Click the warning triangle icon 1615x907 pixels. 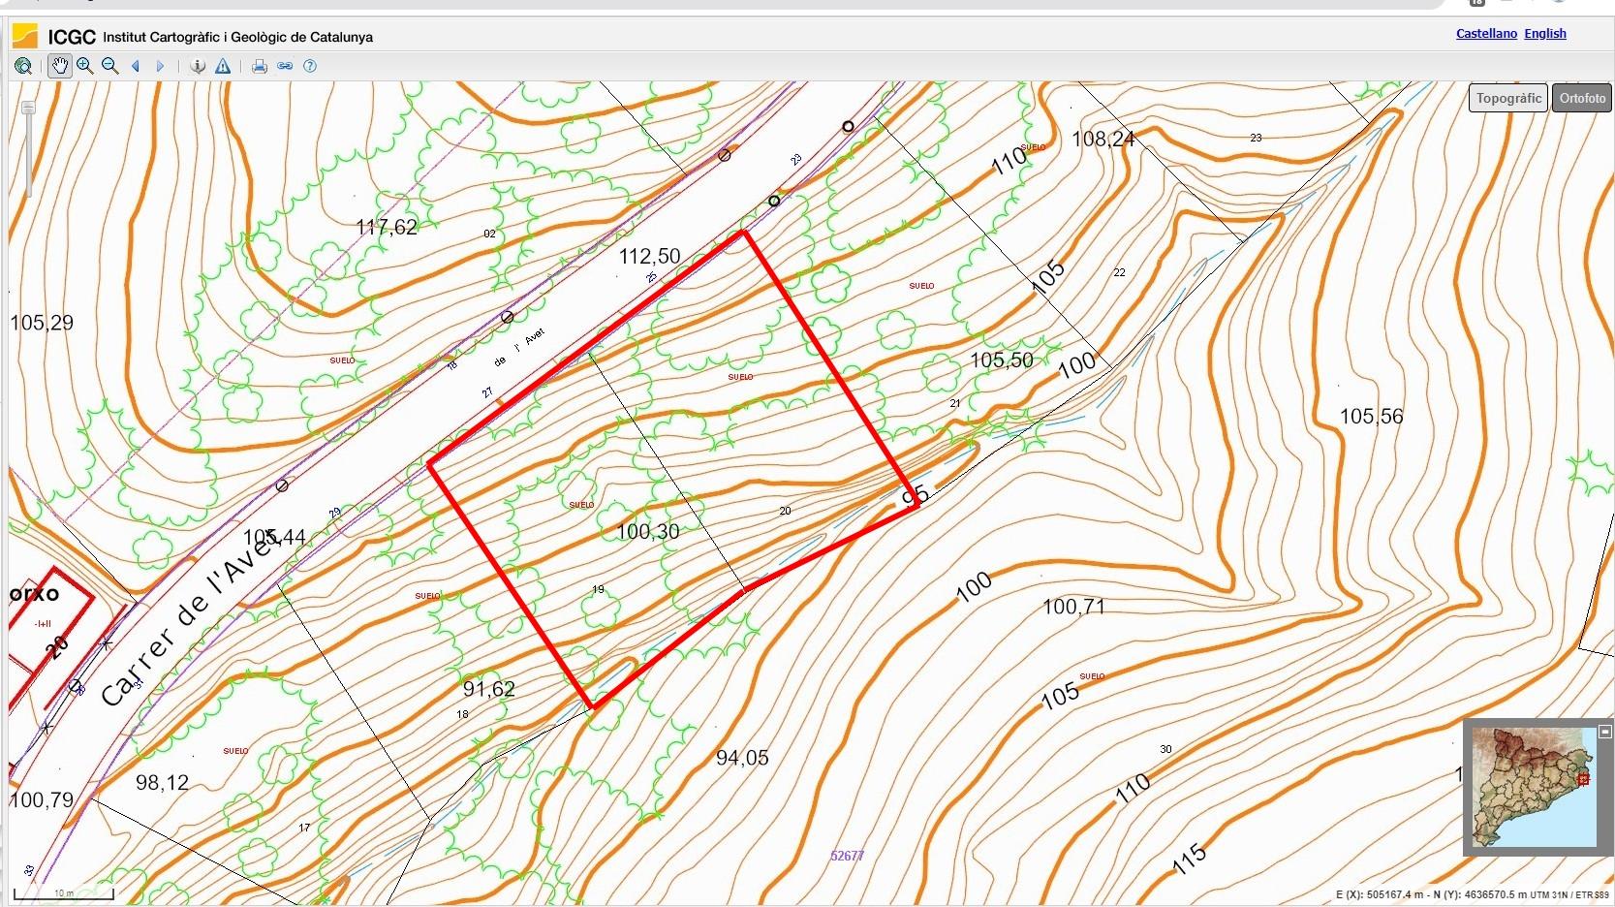coord(223,66)
